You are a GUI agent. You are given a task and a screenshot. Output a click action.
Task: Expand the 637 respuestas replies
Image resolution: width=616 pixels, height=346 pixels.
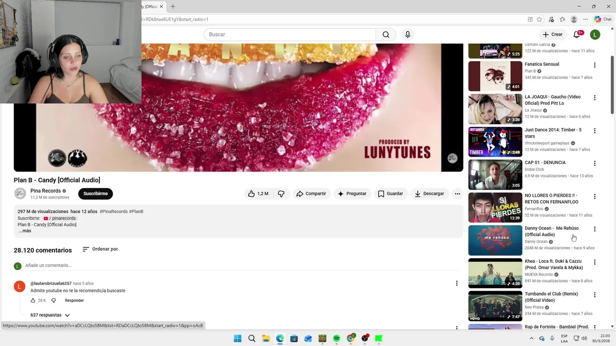click(50, 315)
